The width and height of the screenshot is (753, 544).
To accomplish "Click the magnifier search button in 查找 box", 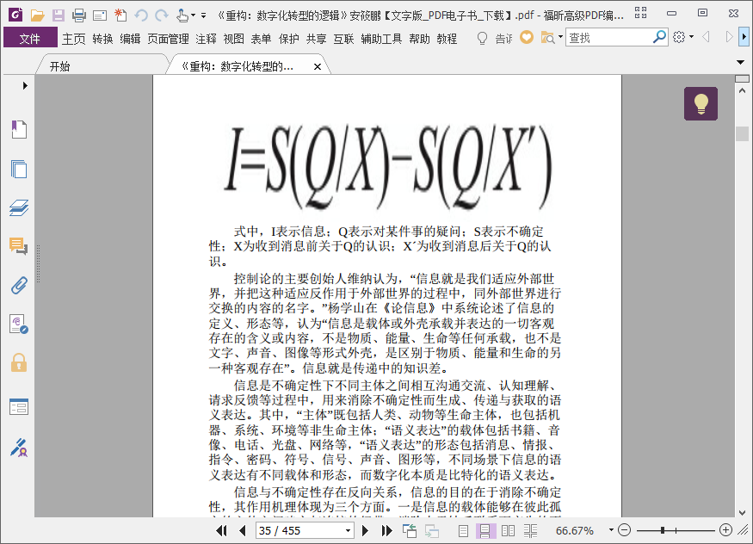I will tap(660, 37).
